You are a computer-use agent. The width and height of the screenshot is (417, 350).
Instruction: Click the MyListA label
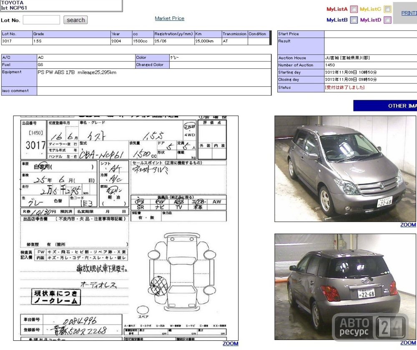pos(337,9)
